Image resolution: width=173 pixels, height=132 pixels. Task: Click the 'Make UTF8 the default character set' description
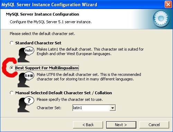(x=89, y=77)
